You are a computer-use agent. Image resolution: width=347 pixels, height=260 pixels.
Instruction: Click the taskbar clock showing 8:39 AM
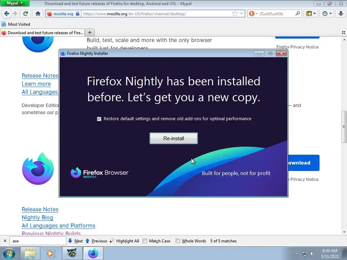coord(330,254)
